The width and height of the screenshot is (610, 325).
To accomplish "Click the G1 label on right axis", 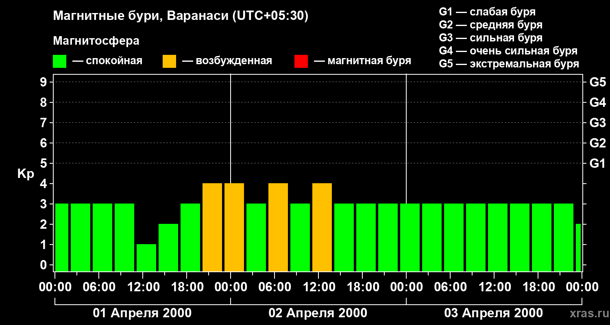I will point(598,163).
